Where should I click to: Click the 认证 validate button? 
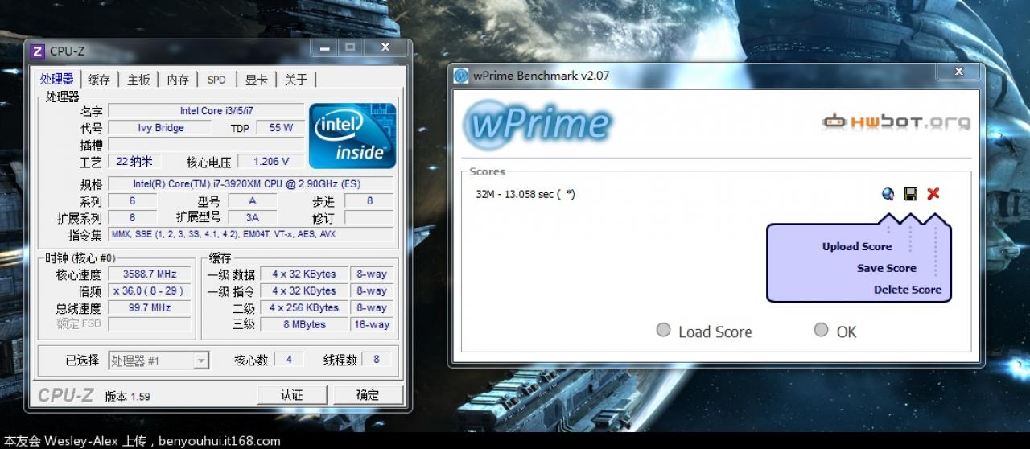[x=291, y=395]
